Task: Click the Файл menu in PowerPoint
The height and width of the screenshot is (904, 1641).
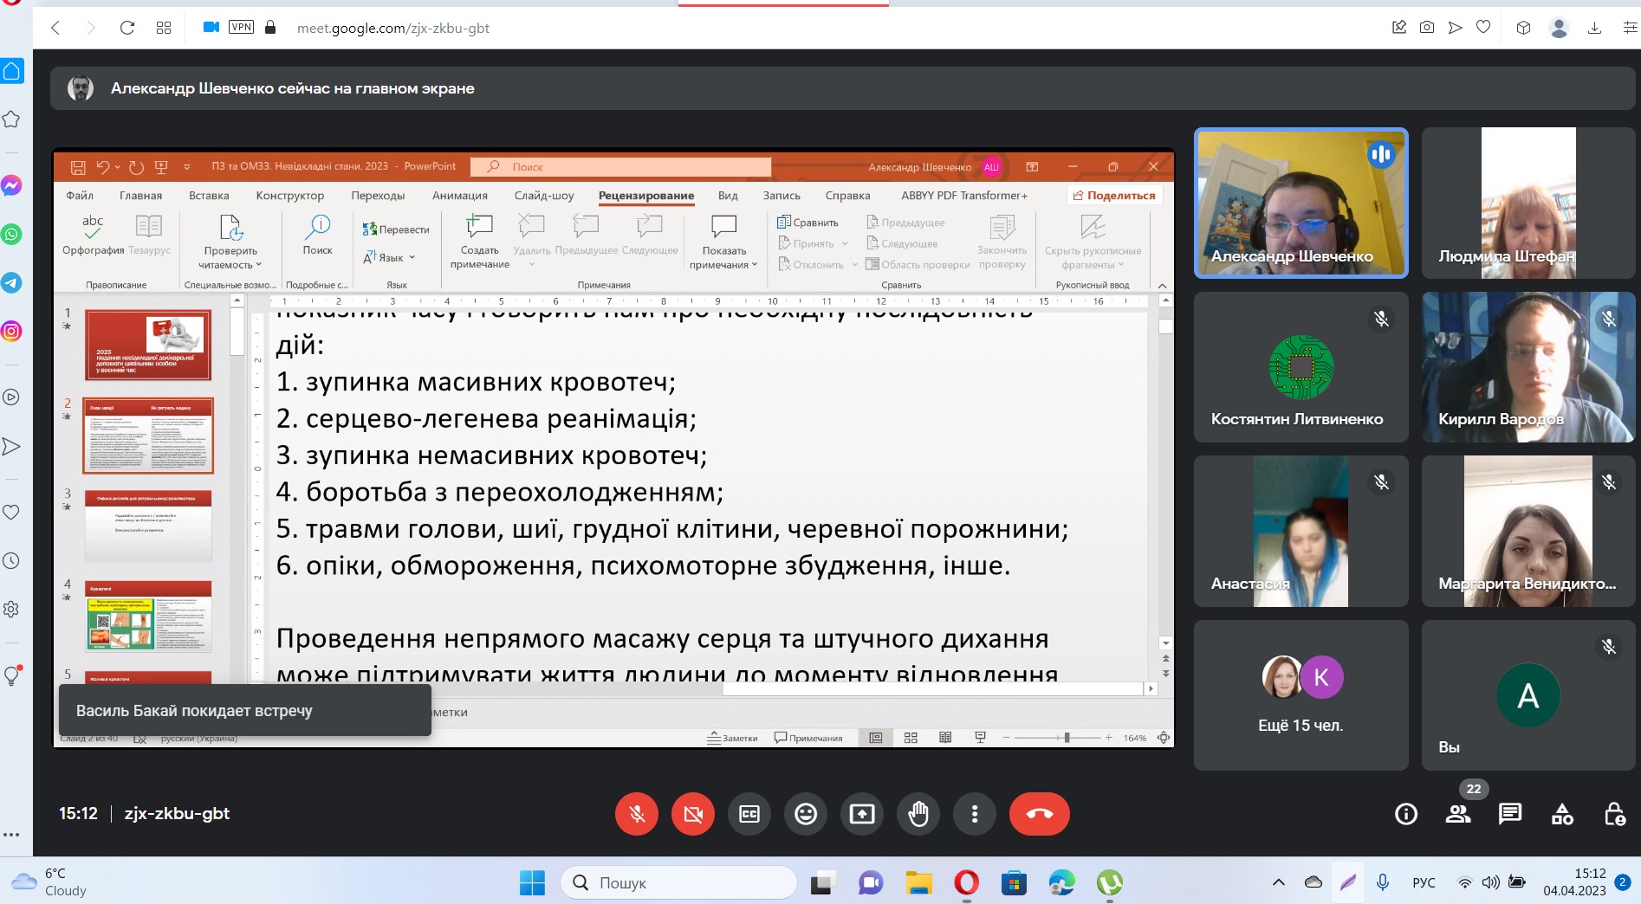Action: click(x=80, y=196)
